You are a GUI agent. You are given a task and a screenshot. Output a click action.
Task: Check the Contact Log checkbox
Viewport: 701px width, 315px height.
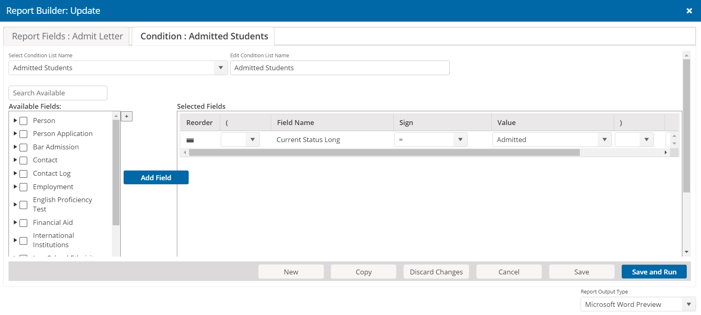(24, 174)
